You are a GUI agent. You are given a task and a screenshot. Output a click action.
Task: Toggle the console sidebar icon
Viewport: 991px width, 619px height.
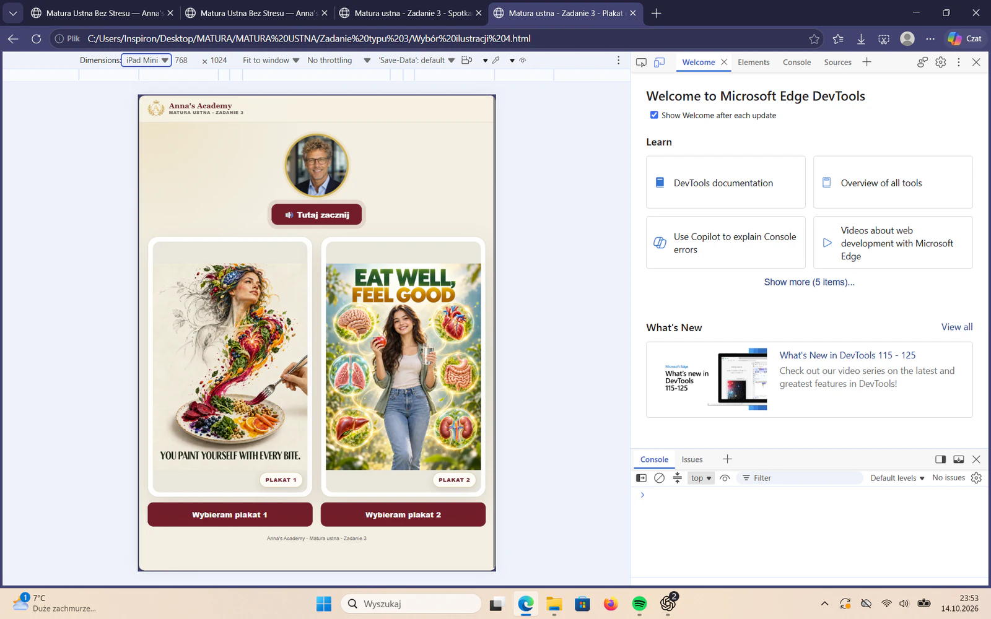[x=641, y=478]
